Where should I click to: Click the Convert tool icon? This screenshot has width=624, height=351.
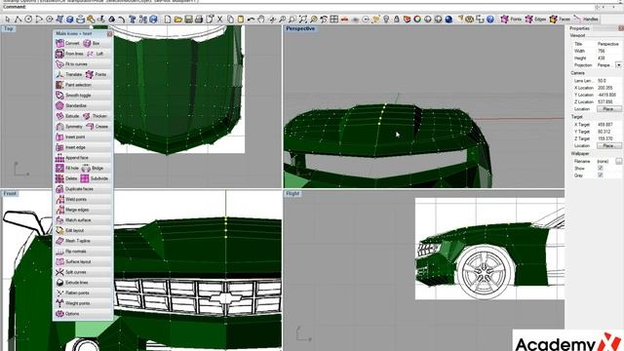click(x=59, y=43)
